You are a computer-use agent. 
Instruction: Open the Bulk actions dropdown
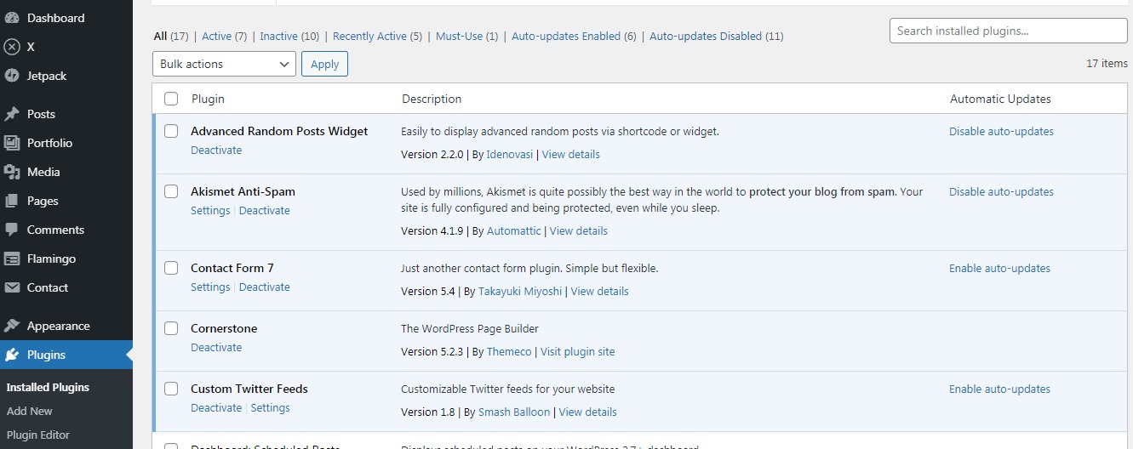pyautogui.click(x=225, y=64)
